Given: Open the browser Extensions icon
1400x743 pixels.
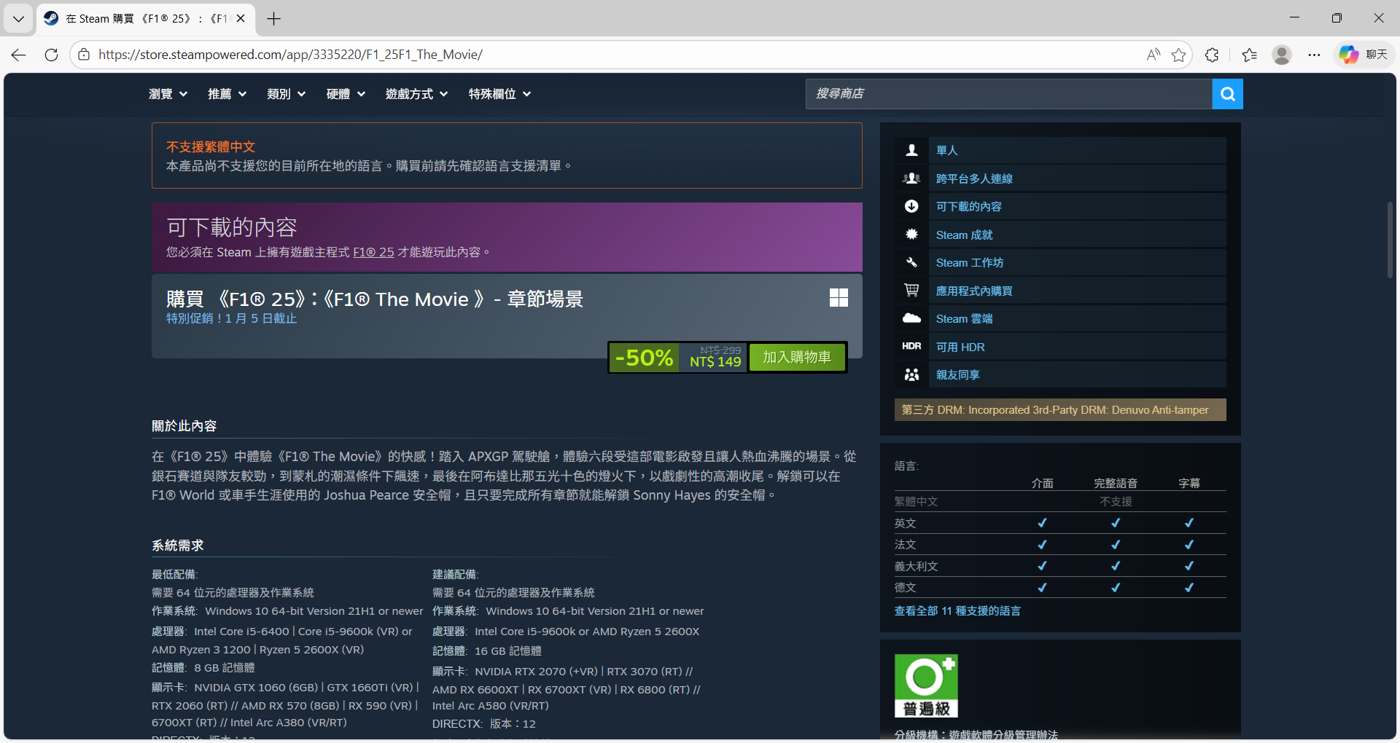Looking at the screenshot, I should pyautogui.click(x=1212, y=55).
